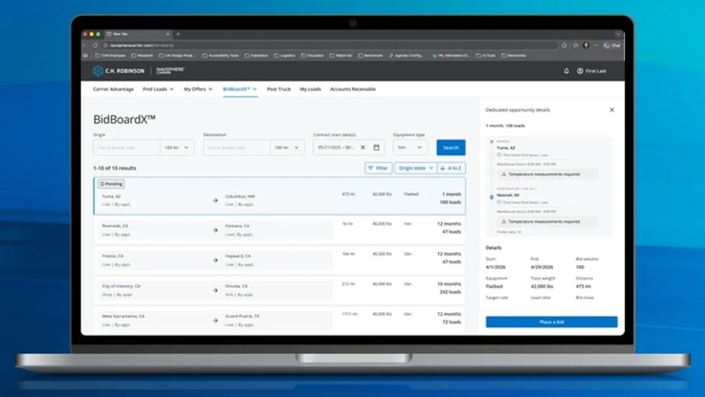Image resolution: width=705 pixels, height=397 pixels.
Task: Open the Destination radius dropdown
Action: tap(287, 147)
